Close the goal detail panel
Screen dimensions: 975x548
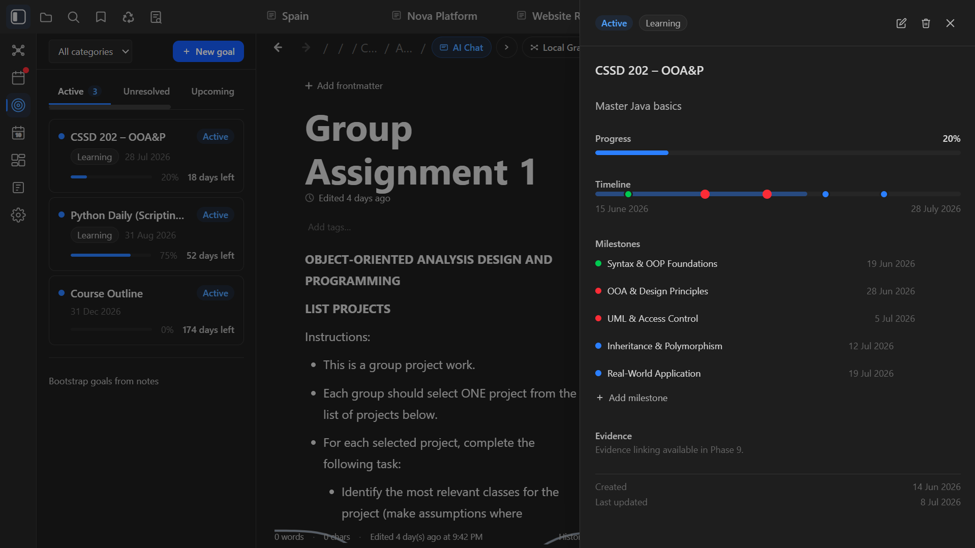pyautogui.click(x=950, y=23)
